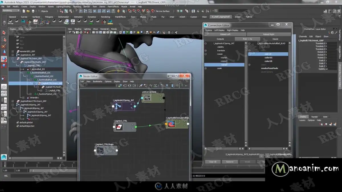
Task: Switch to the Deformation shelf tab
Action: pos(63,17)
